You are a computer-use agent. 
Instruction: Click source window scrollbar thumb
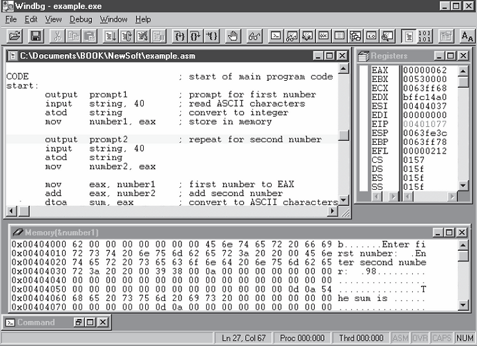tap(343, 136)
